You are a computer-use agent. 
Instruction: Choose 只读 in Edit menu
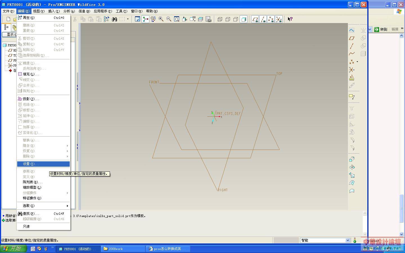(x=43, y=227)
